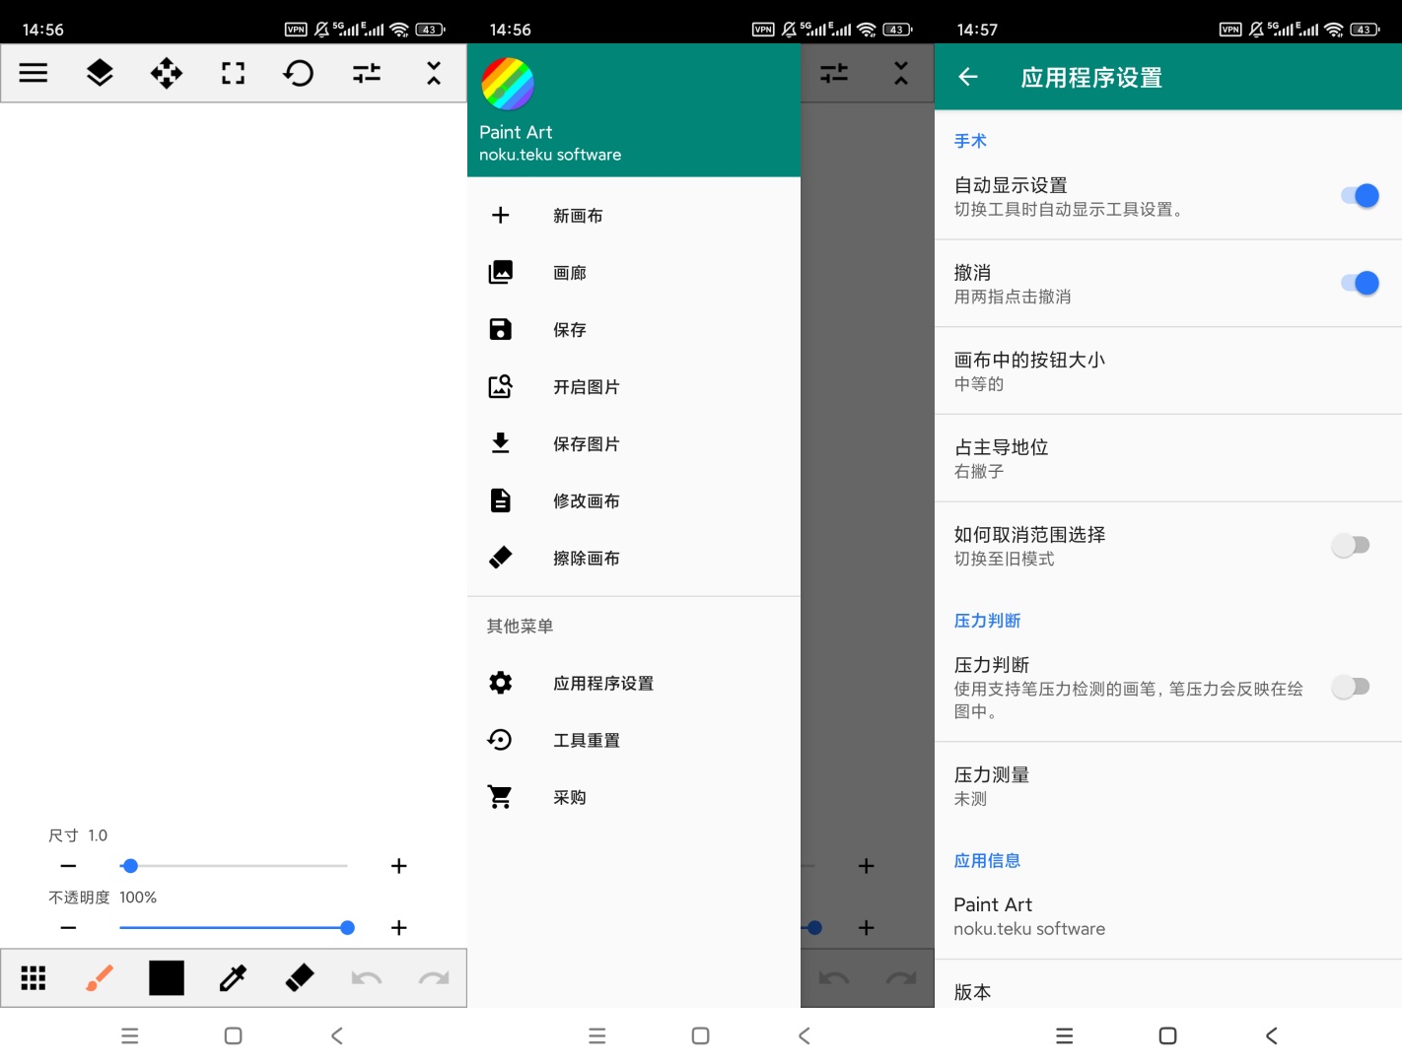The width and height of the screenshot is (1402, 1064).
Task: Select the move canvas arrows tool
Action: click(166, 73)
